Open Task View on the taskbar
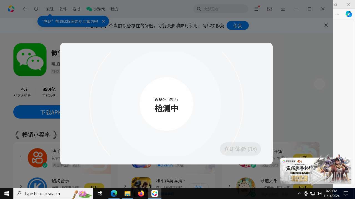Image resolution: width=355 pixels, height=199 pixels. click(100, 193)
